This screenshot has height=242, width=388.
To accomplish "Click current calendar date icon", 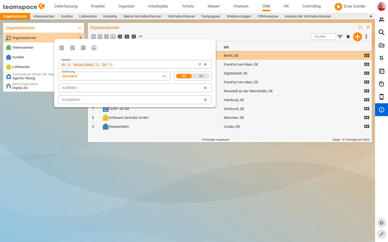I will [127, 37].
